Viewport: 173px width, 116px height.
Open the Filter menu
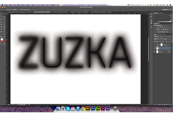(43, 5)
